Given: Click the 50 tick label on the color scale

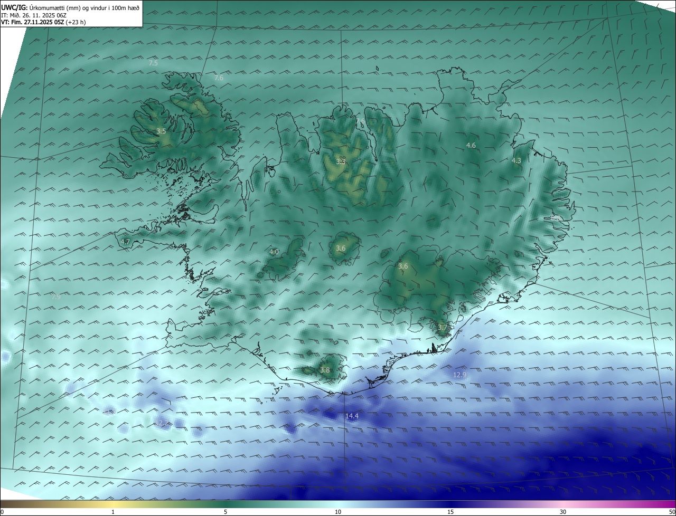Looking at the screenshot, I should (x=672, y=512).
